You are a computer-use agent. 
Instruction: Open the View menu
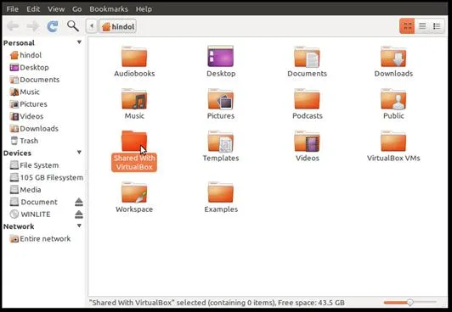pos(56,9)
